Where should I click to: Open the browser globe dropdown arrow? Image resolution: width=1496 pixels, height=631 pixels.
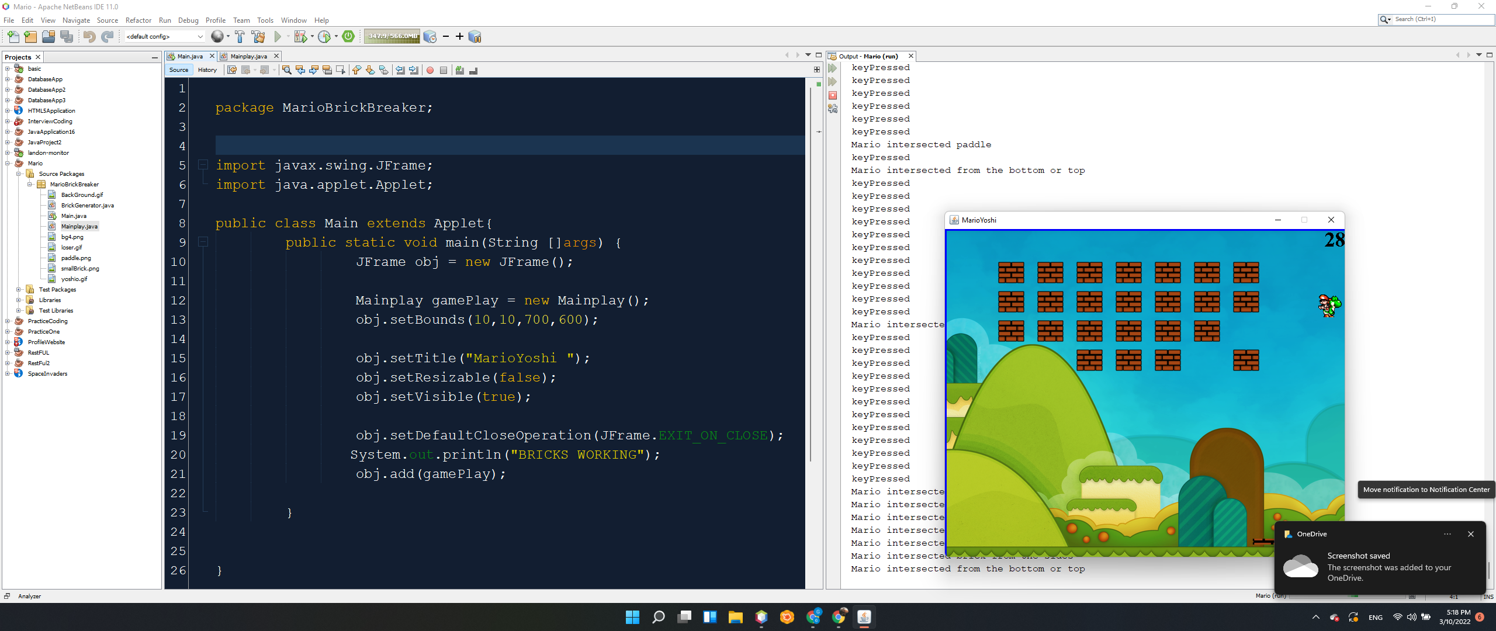click(228, 37)
